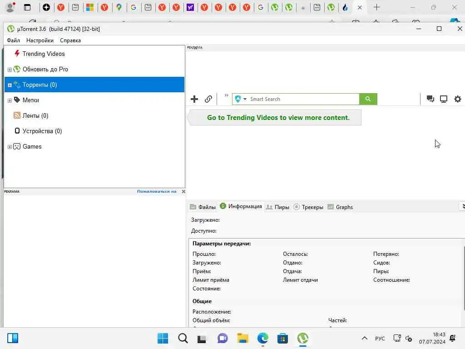465x349 pixels.
Task: Open new browser tab with plus
Action: tap(376, 7)
